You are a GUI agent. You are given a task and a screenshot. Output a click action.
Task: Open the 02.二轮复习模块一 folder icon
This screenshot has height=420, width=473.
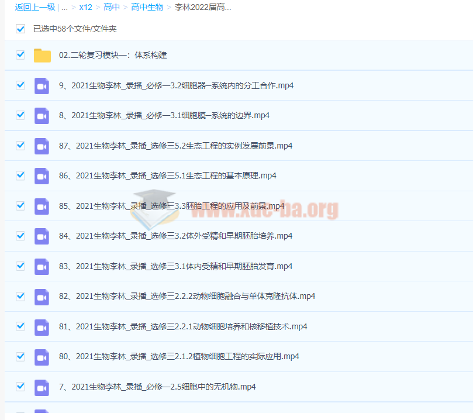pyautogui.click(x=42, y=55)
